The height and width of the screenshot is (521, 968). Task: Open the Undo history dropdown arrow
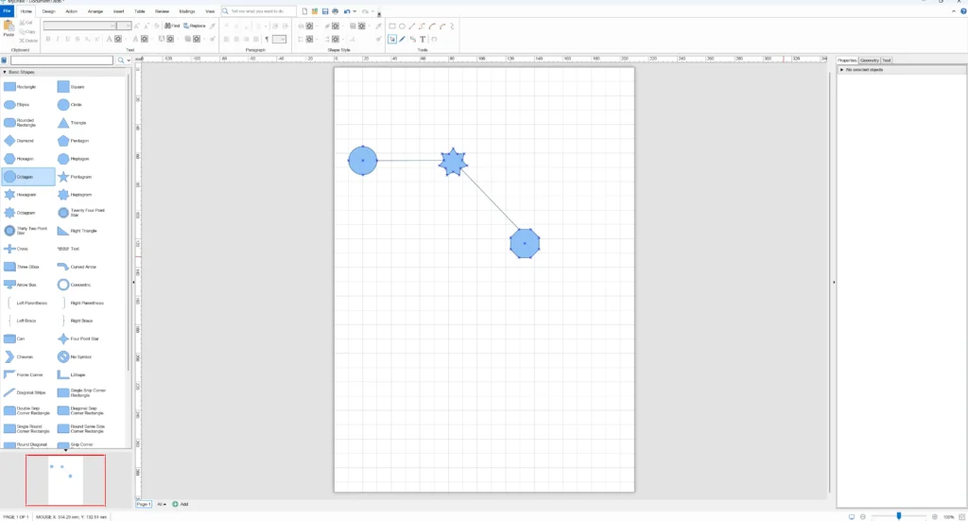point(354,11)
